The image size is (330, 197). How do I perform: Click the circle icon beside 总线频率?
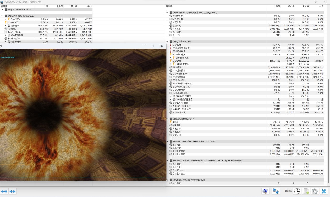tap(6, 29)
